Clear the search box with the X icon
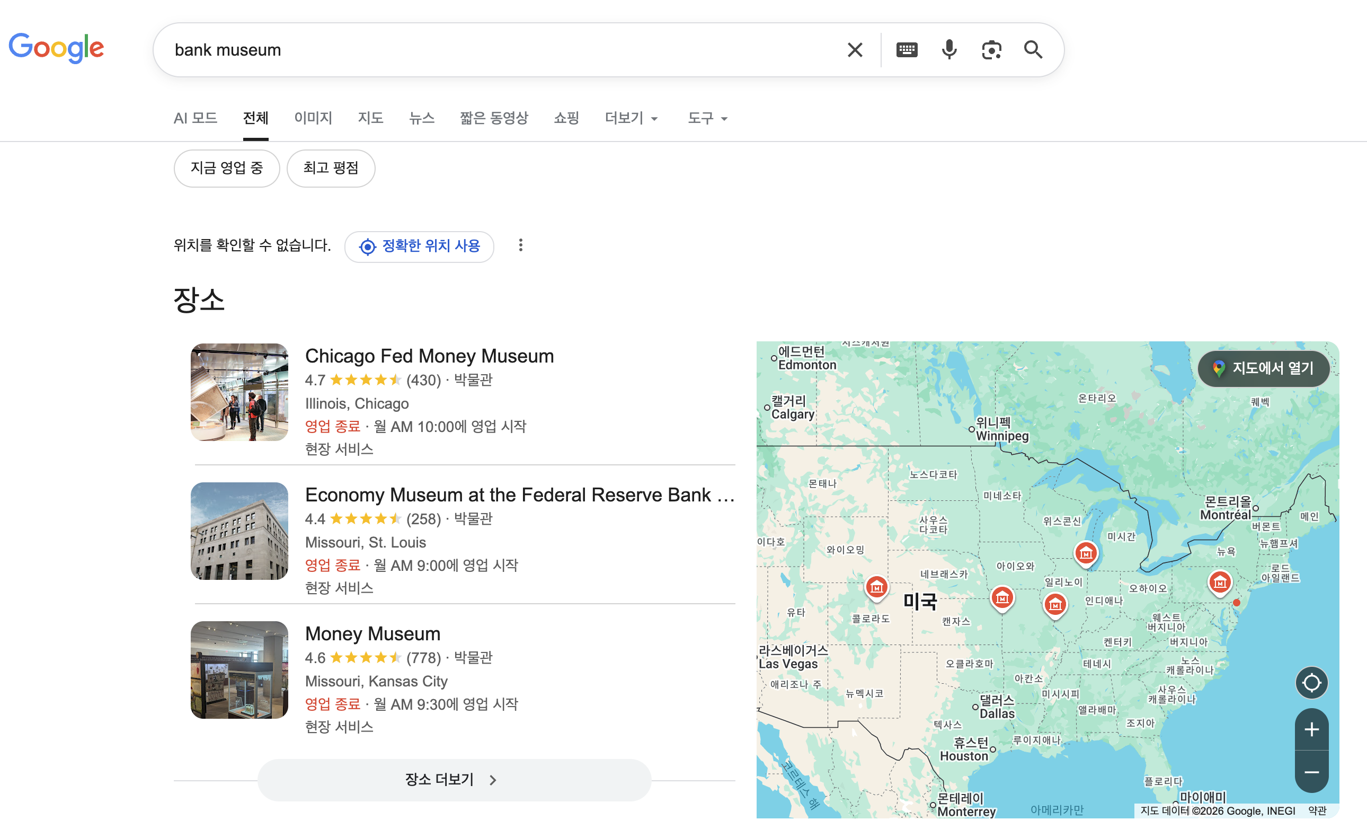Image resolution: width=1367 pixels, height=829 pixels. pyautogui.click(x=855, y=50)
